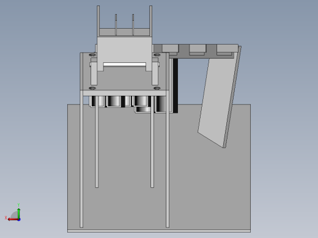Select the right inner short rod
Image resolution: width=318 pixels, height=238 pixels.
click(152, 142)
